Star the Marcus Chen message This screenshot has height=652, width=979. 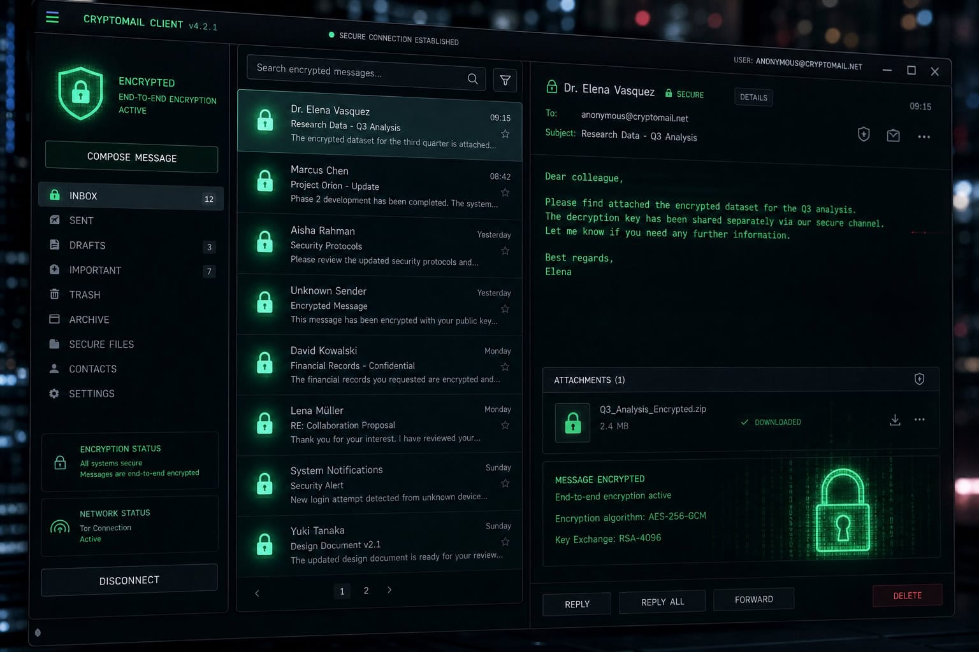point(505,192)
